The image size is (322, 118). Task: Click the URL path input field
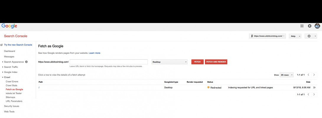(x=109, y=62)
